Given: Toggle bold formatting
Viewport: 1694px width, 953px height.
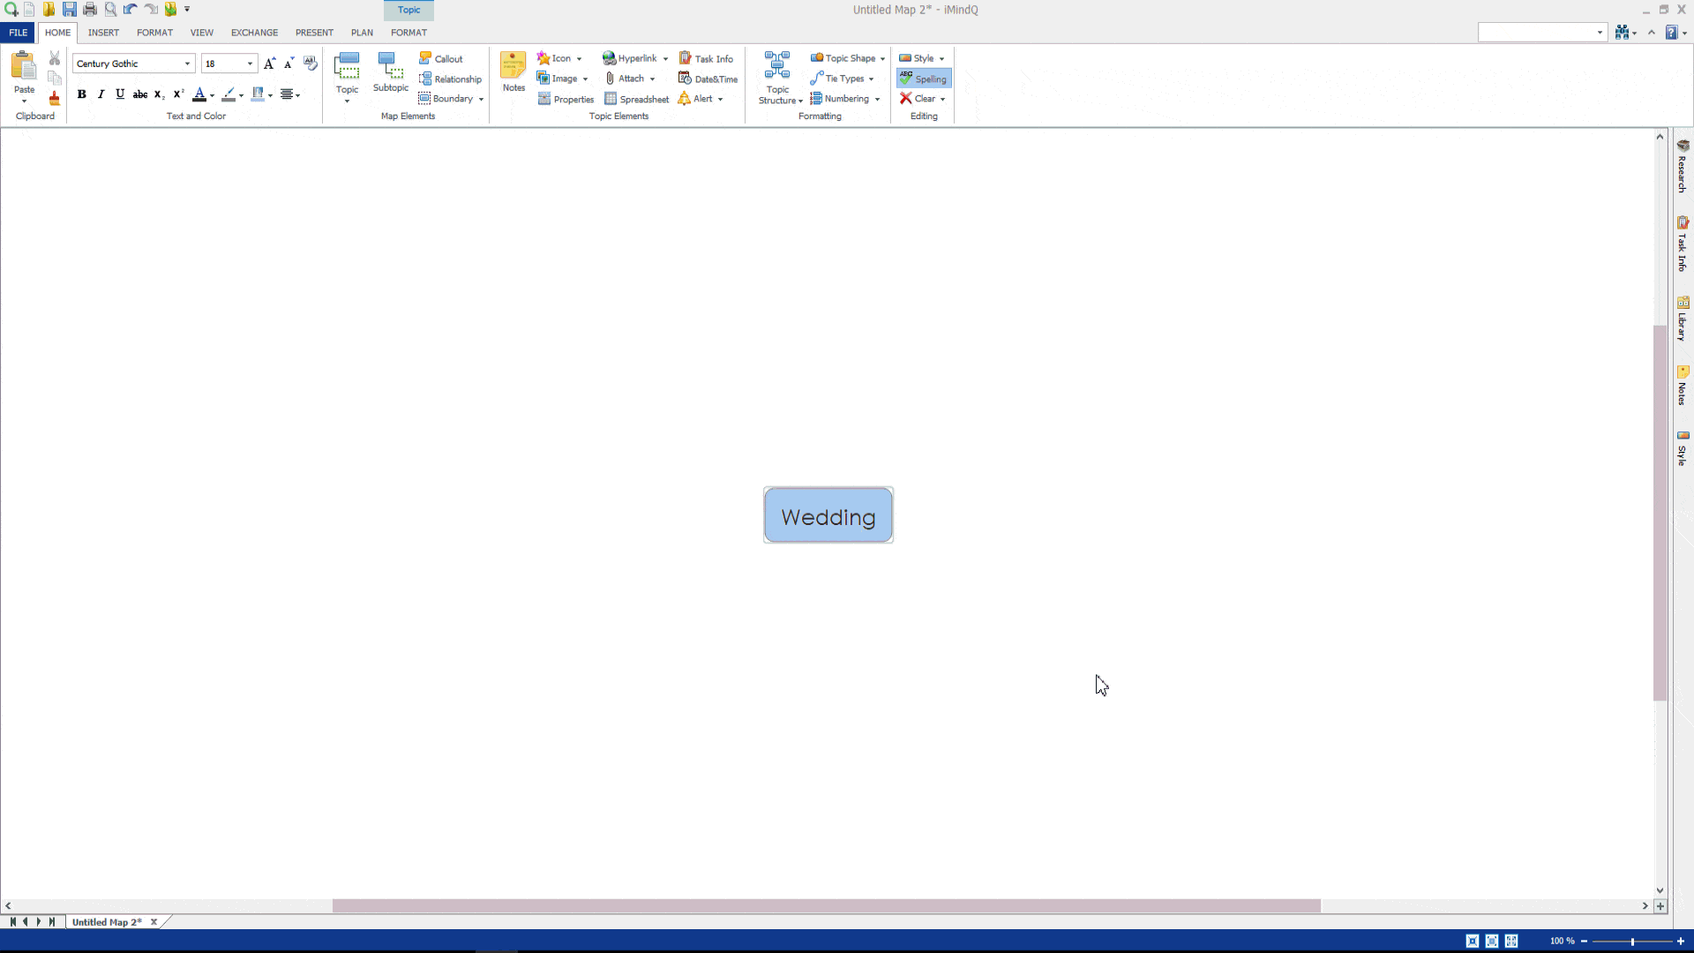Looking at the screenshot, I should pos(81,94).
